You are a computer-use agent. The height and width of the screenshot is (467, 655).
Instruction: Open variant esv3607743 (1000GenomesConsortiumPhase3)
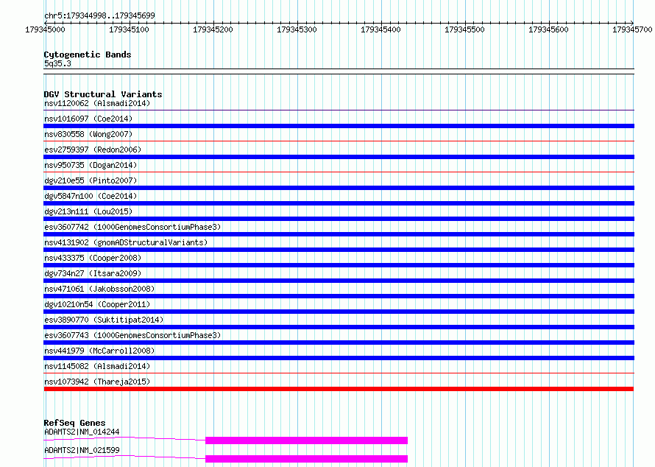132,335
